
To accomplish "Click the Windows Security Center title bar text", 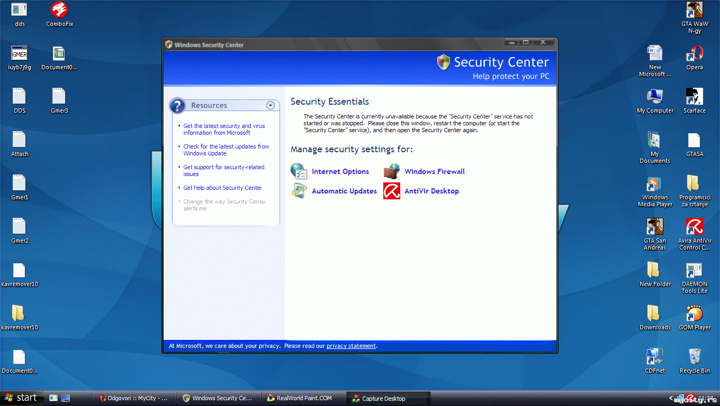I will (x=209, y=45).
